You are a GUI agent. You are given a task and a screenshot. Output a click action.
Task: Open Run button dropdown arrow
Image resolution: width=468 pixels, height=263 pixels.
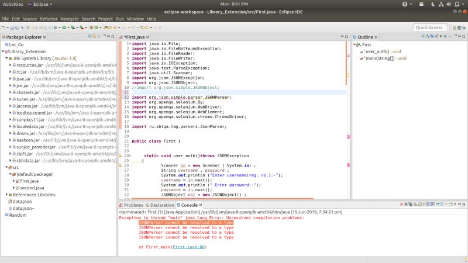[x=68, y=27]
